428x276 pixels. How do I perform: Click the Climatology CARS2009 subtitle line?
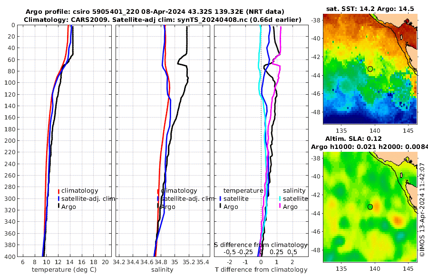[x=163, y=20]
